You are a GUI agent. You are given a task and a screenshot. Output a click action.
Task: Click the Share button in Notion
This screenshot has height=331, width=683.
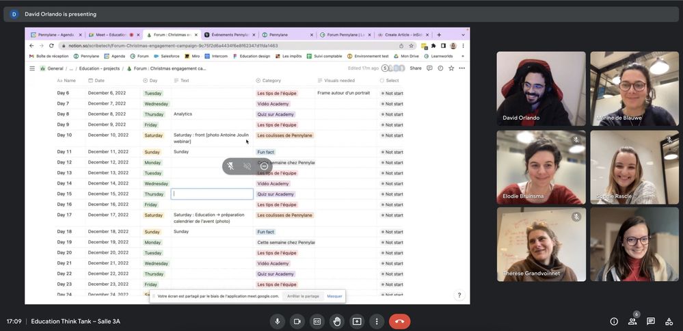[415, 68]
